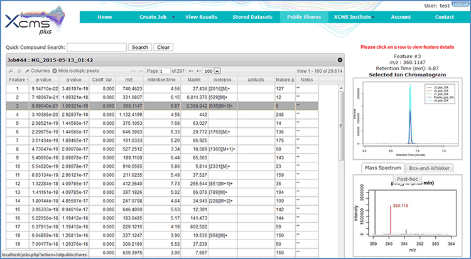Open the Public Shares tab
This screenshot has width=471, height=259.
coord(303,17)
